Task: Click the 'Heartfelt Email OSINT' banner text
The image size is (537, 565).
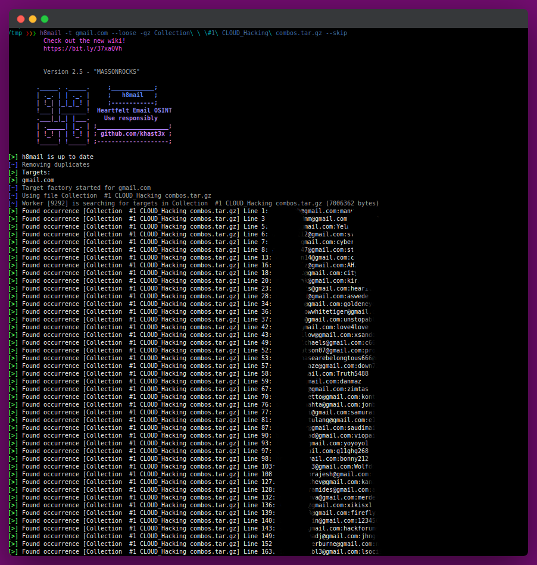Action: tap(135, 110)
